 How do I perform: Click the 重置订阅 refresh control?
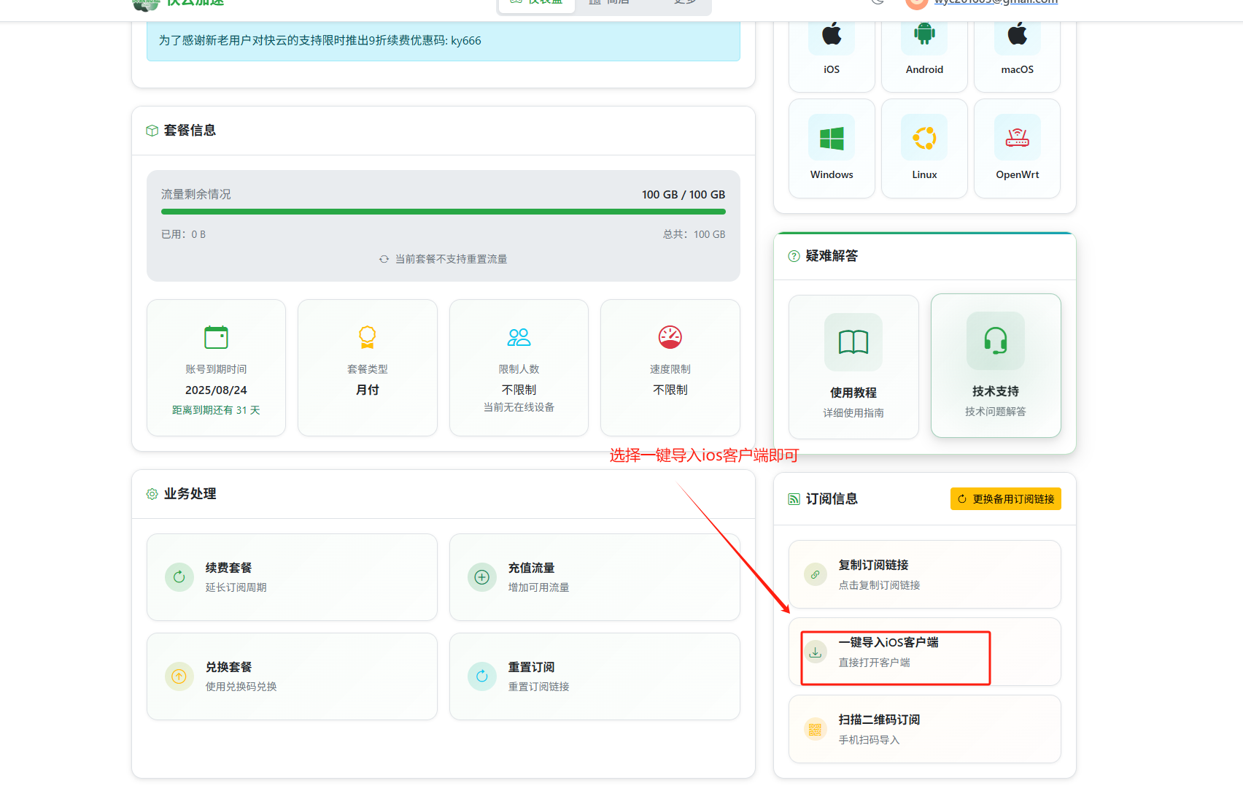tap(482, 676)
